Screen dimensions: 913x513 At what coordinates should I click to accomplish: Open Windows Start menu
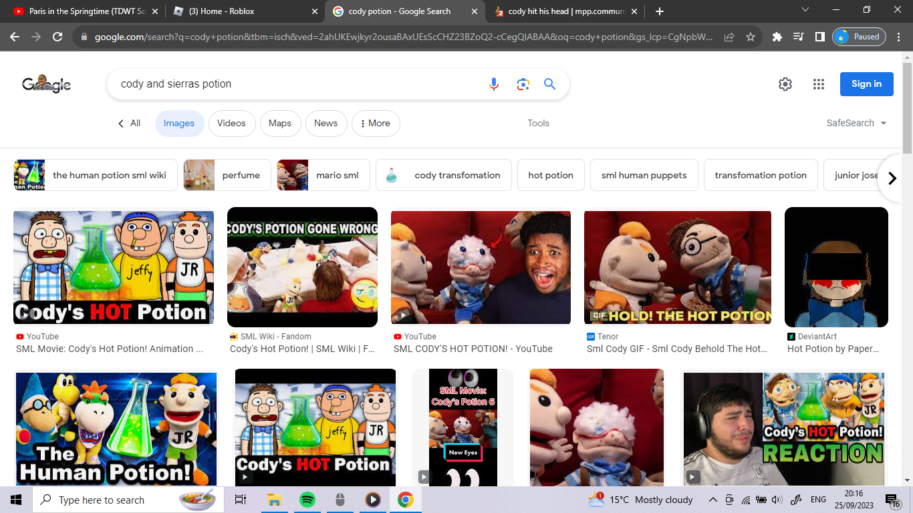(16, 500)
